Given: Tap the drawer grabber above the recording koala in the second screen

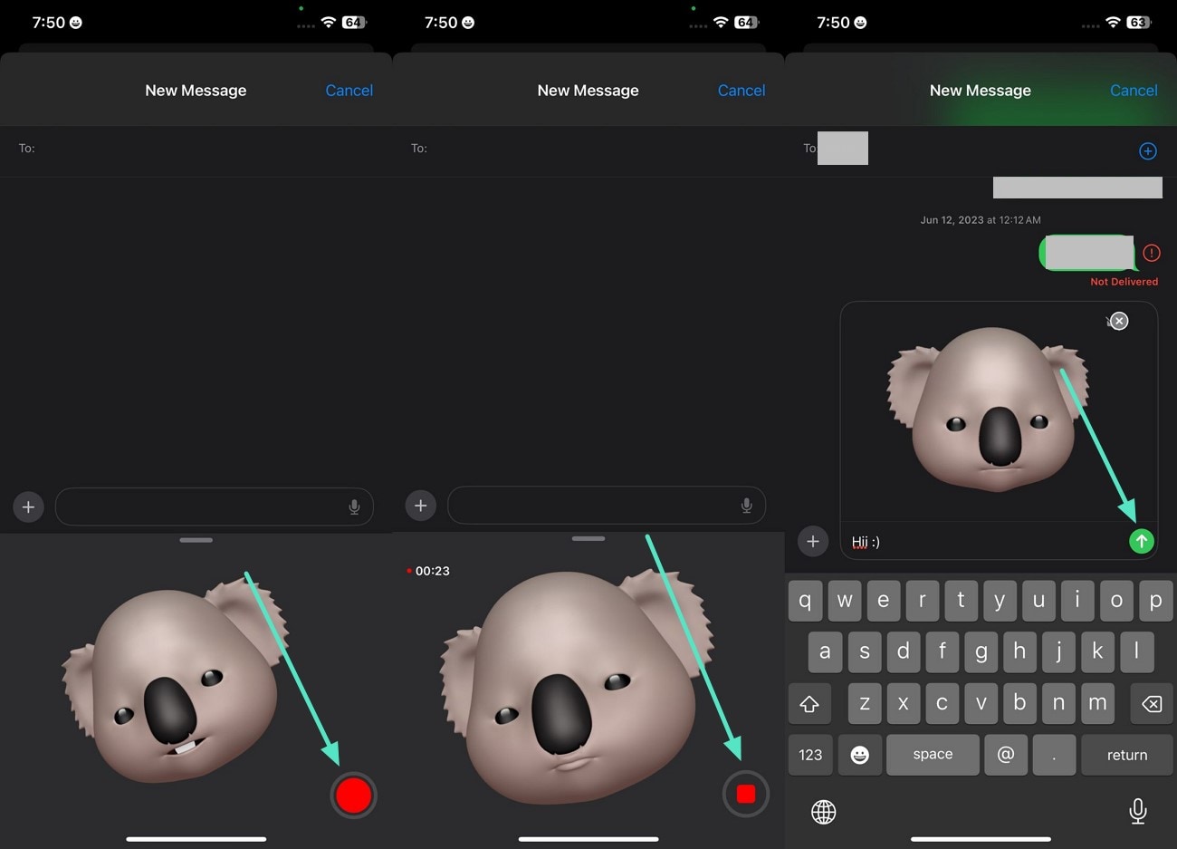Looking at the screenshot, I should pyautogui.click(x=588, y=538).
